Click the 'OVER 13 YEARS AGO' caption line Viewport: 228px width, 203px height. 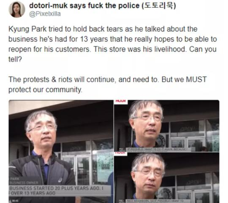(x=33, y=193)
